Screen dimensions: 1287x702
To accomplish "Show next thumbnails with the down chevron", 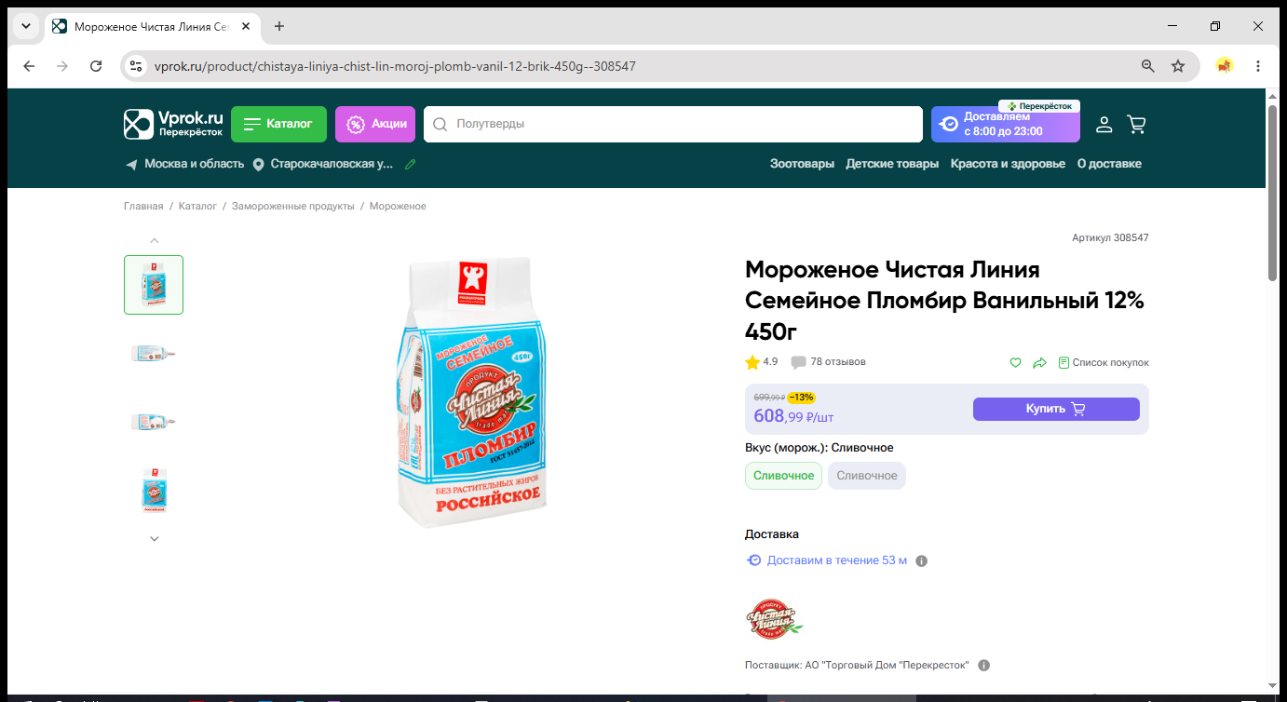I will point(155,538).
